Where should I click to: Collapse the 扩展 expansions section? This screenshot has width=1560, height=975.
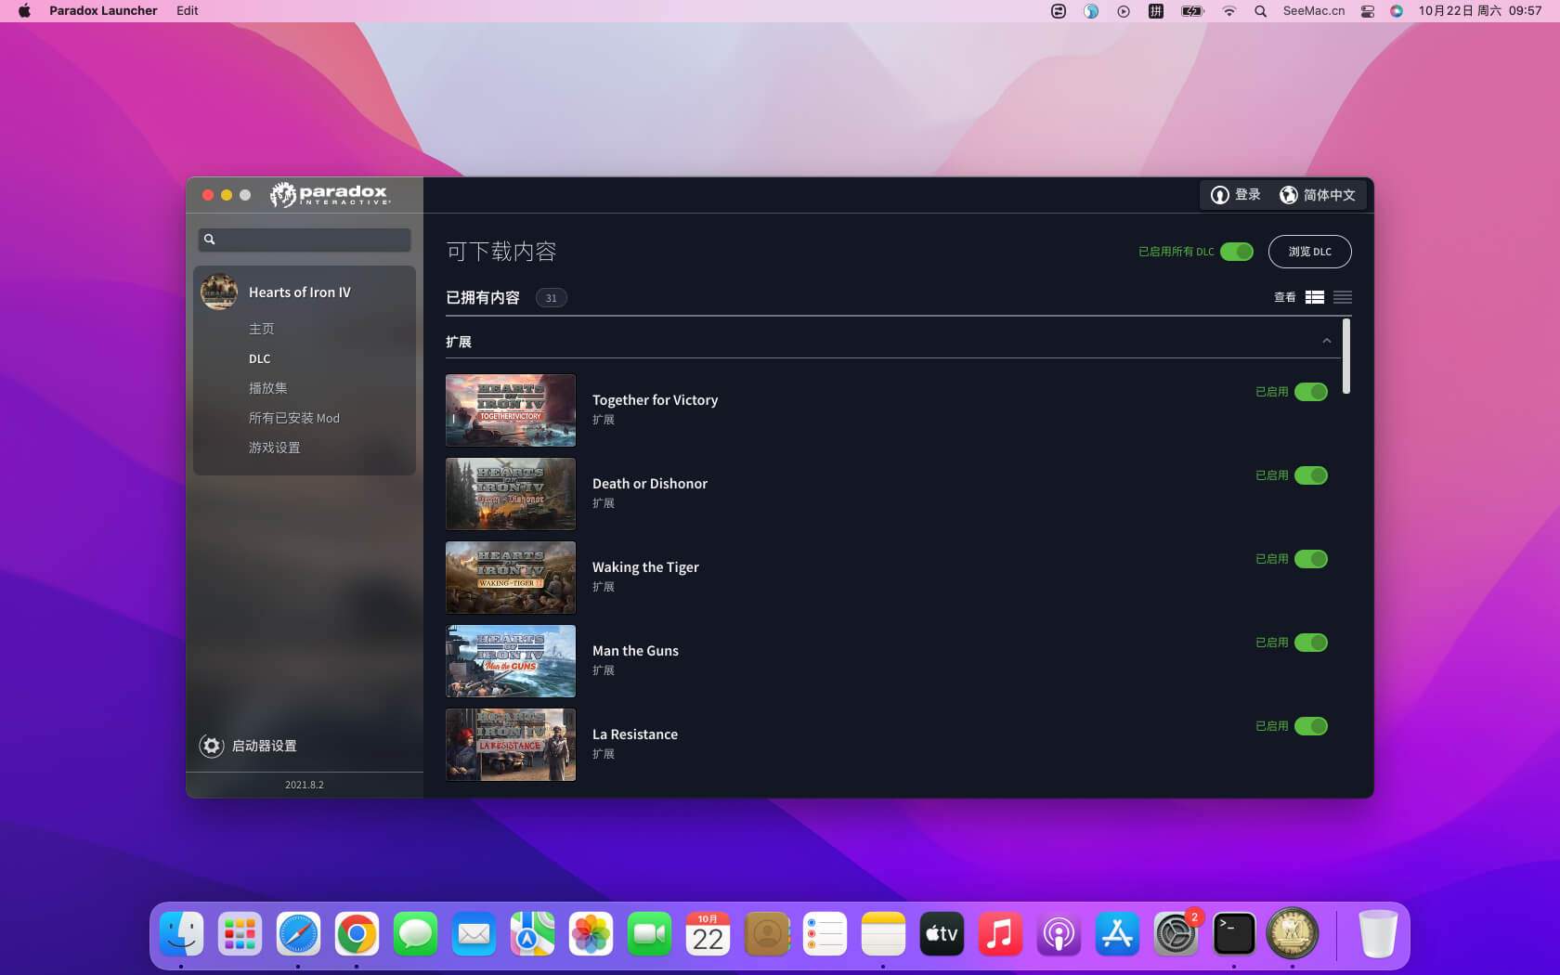pos(1326,342)
